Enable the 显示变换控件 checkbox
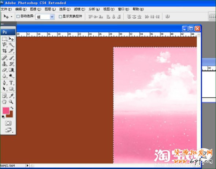 click(x=60, y=17)
